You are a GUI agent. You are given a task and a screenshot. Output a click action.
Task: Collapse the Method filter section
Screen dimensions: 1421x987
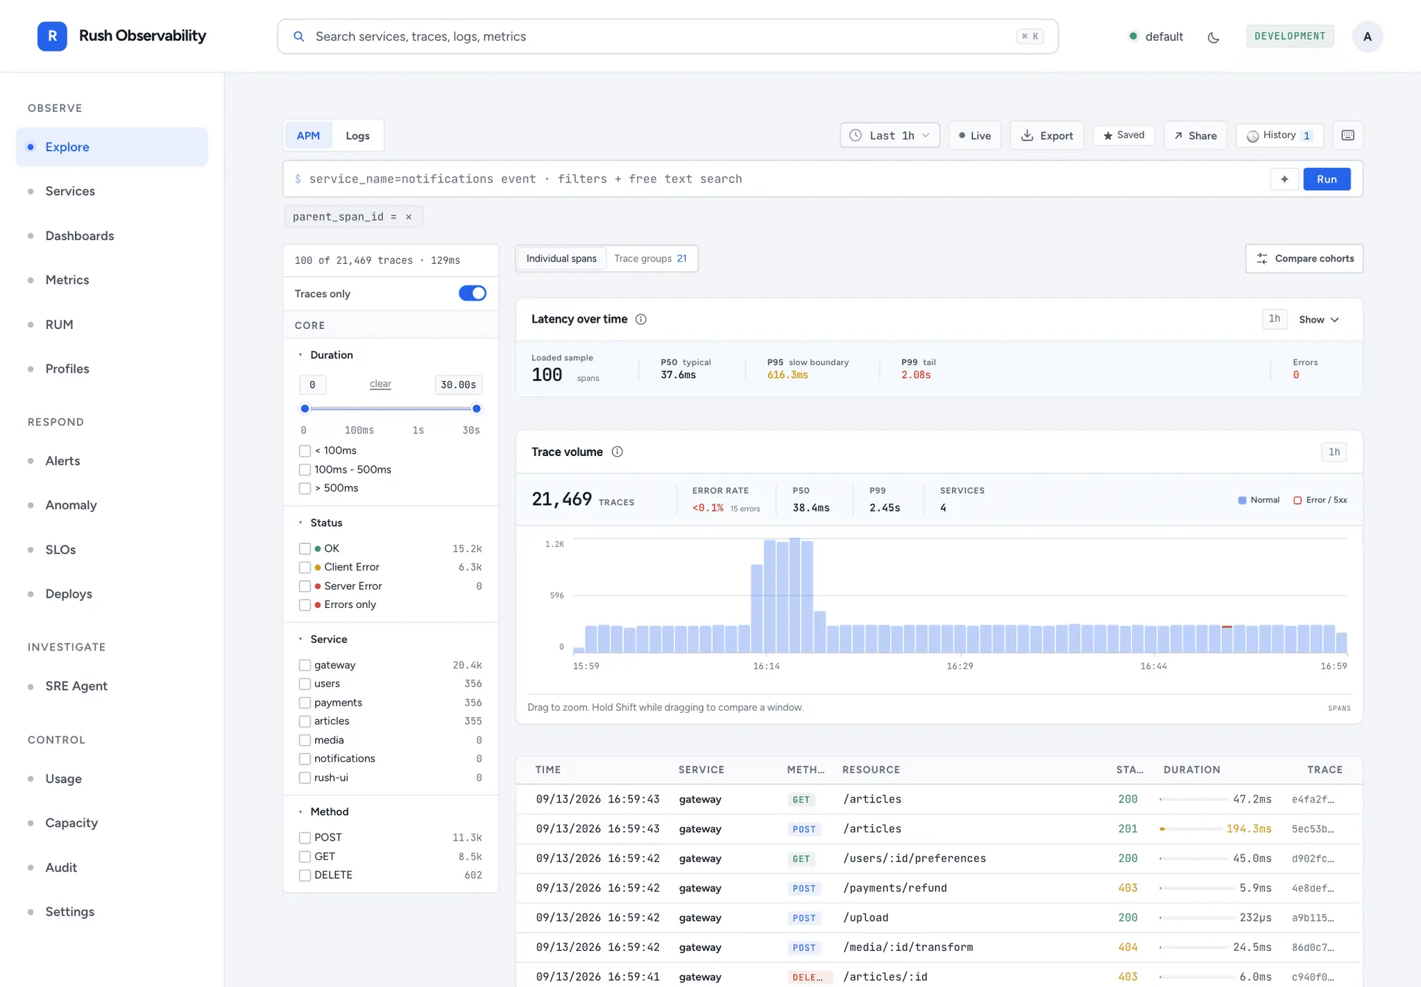[324, 811]
